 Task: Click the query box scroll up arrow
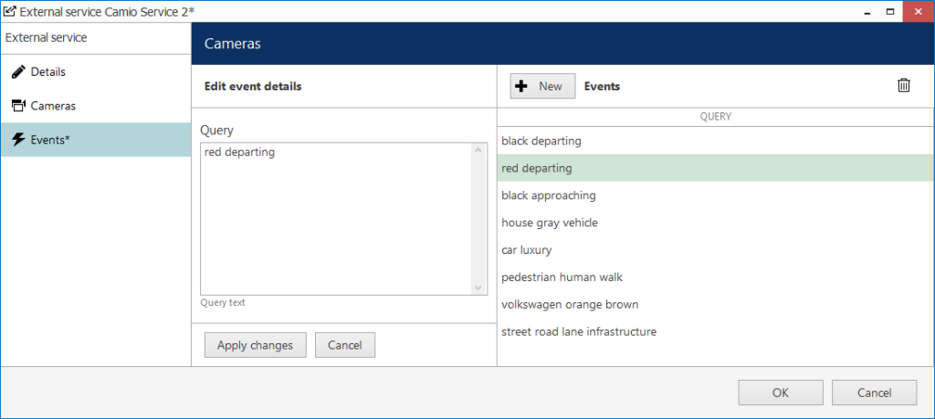click(478, 150)
